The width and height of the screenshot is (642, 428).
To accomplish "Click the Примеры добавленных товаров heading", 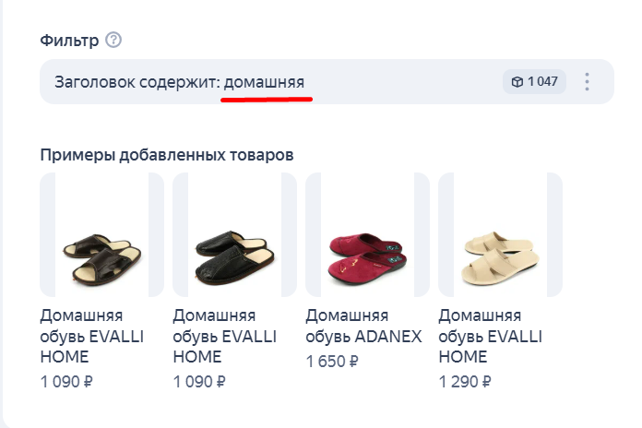I will tap(167, 154).
